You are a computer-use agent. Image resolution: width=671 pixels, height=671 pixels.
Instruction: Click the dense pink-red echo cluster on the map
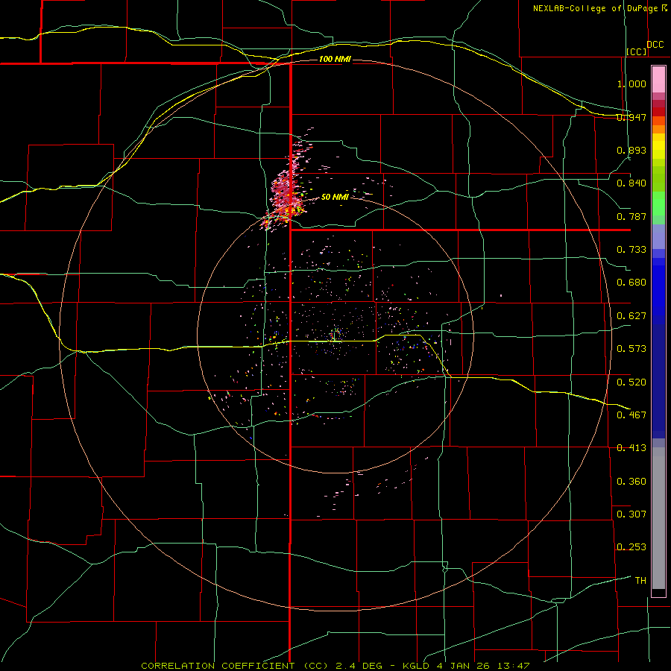286,197
